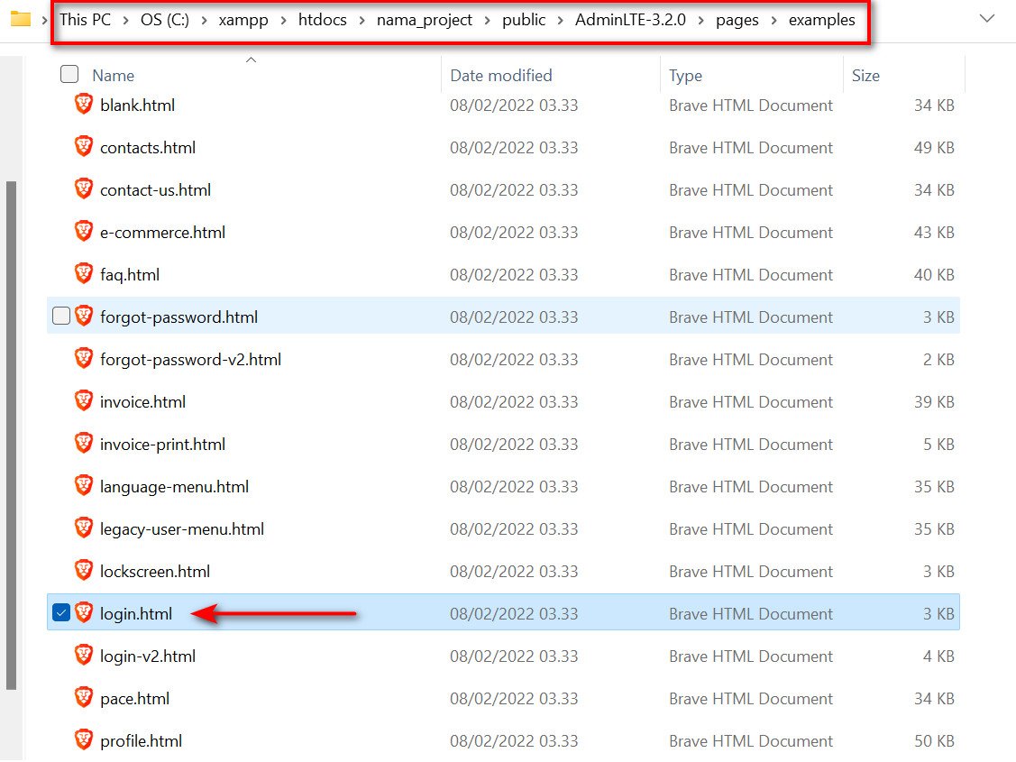The height and width of the screenshot is (762, 1016).
Task: Select the faq.html file icon
Action: coord(84,274)
